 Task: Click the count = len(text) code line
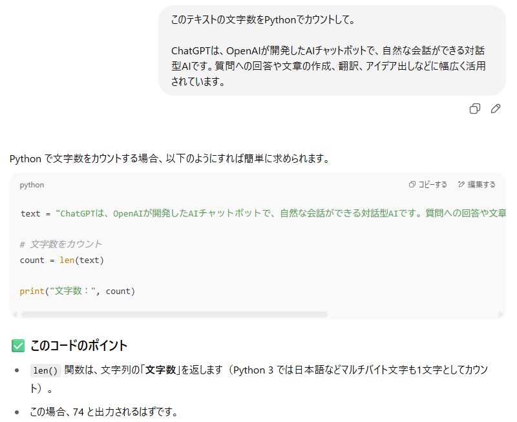coord(62,260)
